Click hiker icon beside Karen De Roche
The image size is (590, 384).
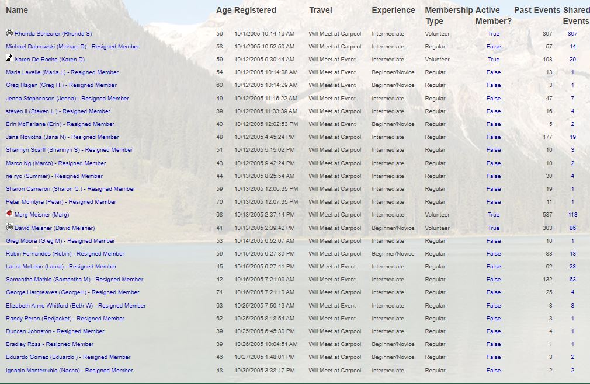click(9, 58)
